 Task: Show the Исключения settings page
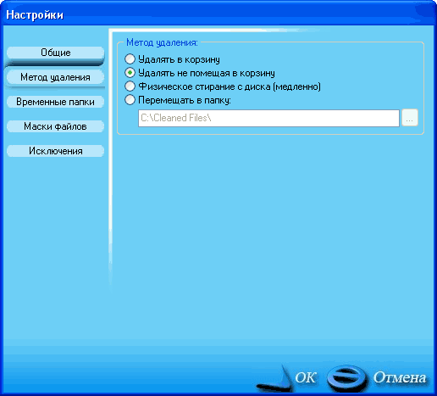[x=56, y=151]
